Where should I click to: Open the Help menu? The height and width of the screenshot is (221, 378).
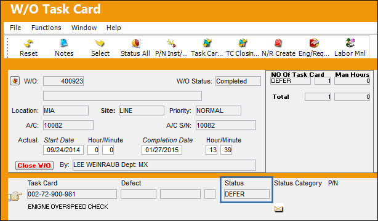point(113,28)
